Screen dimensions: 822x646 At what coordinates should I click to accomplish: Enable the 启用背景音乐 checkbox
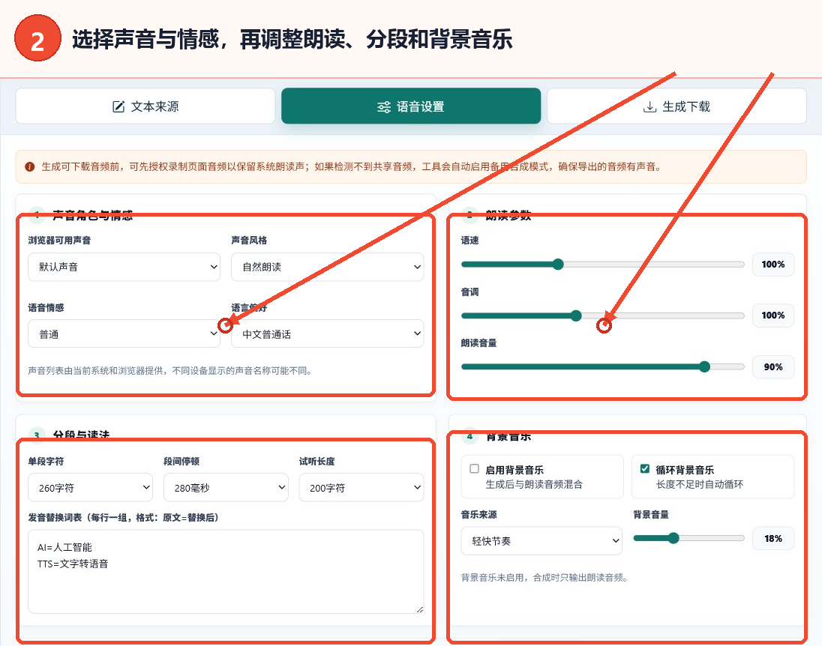pos(475,469)
